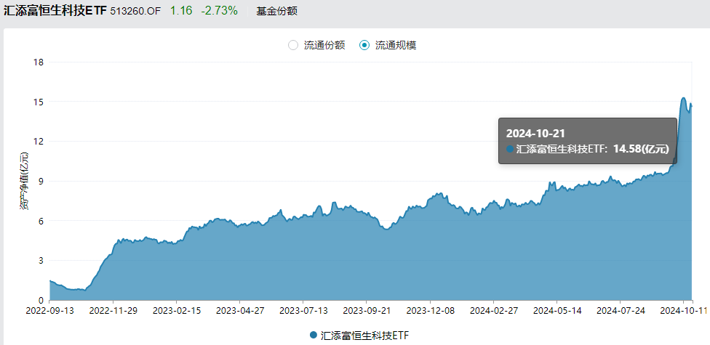Toggle the legend dot icon below chart
The image size is (710, 345).
(314, 334)
